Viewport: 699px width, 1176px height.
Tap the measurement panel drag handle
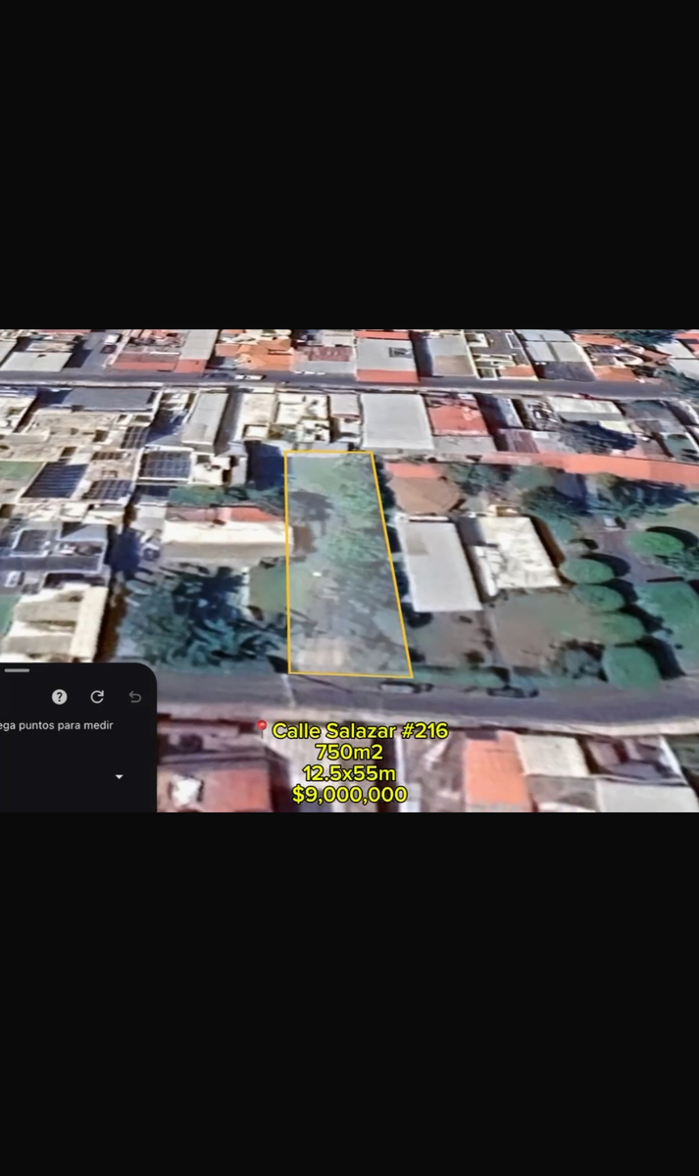pyautogui.click(x=18, y=670)
